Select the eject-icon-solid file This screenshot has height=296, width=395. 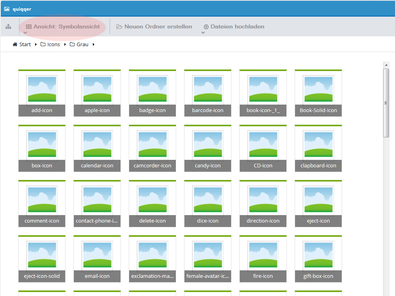(42, 259)
